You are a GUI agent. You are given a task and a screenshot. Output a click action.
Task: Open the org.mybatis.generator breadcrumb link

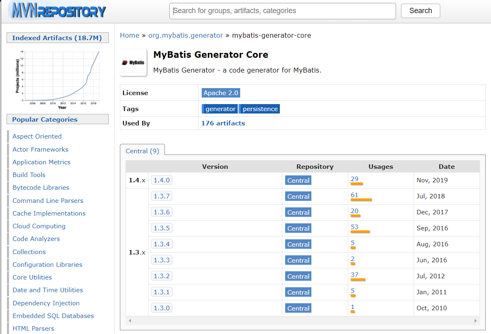(186, 35)
